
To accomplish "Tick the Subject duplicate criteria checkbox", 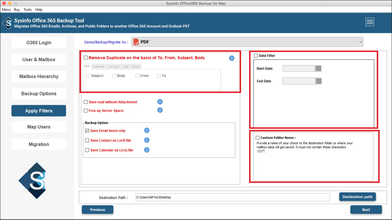I will point(88,76).
